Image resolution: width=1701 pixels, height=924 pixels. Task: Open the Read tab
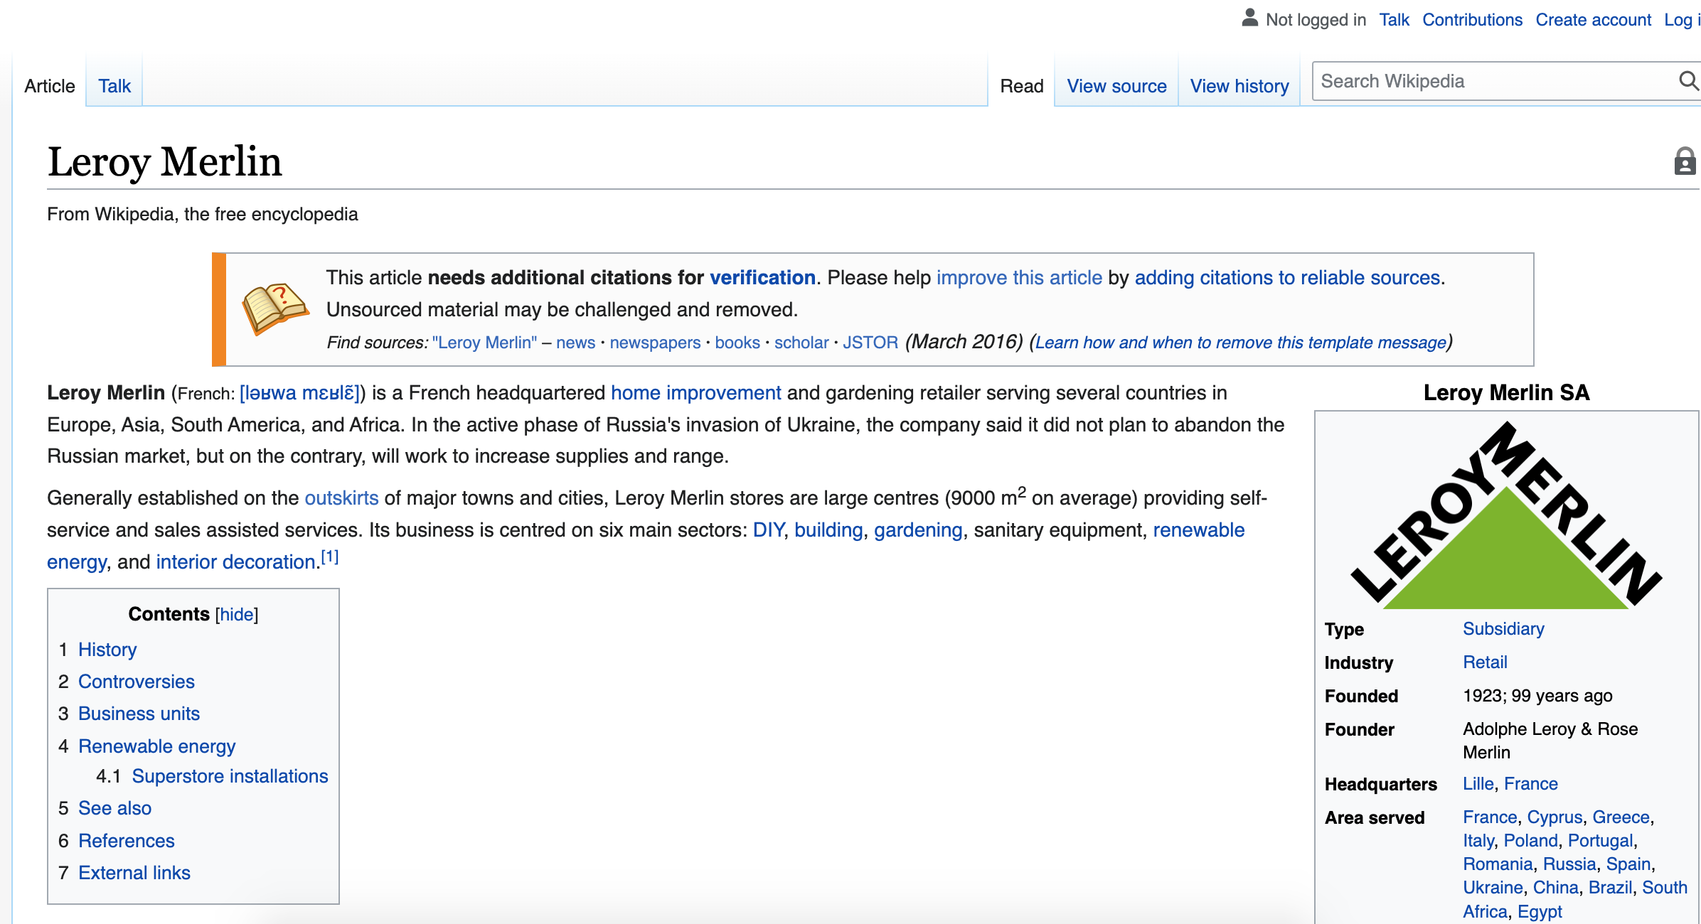1021,86
